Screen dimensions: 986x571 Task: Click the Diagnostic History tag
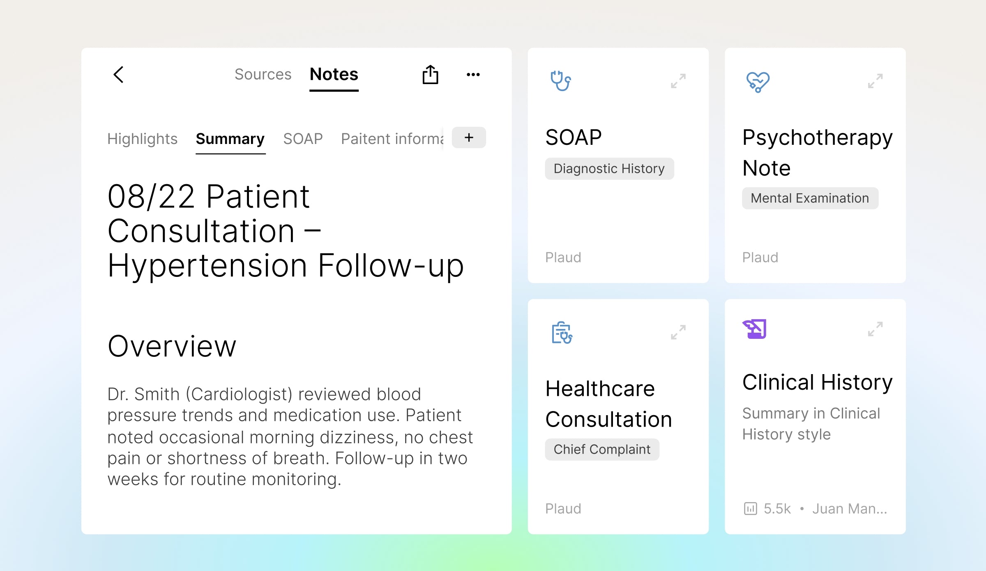point(609,169)
